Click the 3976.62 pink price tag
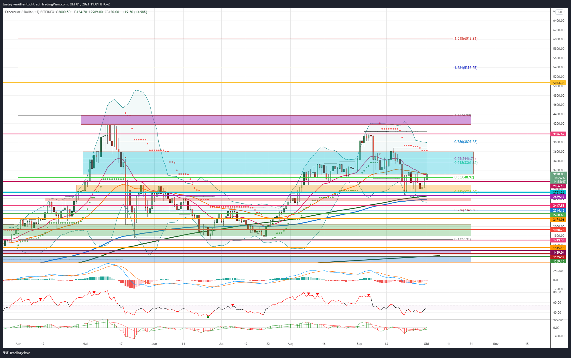 [x=559, y=134]
